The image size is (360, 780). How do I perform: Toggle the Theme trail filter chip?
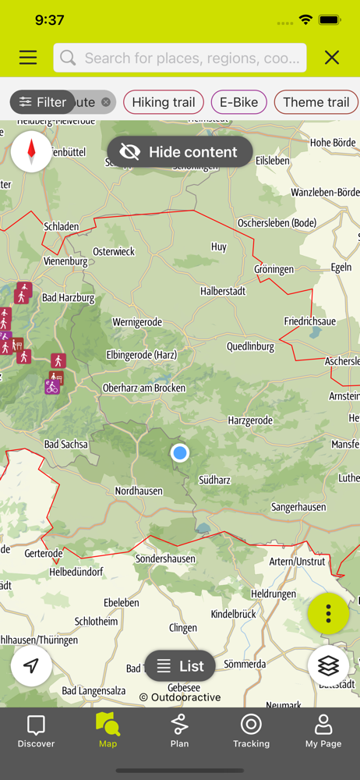tap(316, 102)
